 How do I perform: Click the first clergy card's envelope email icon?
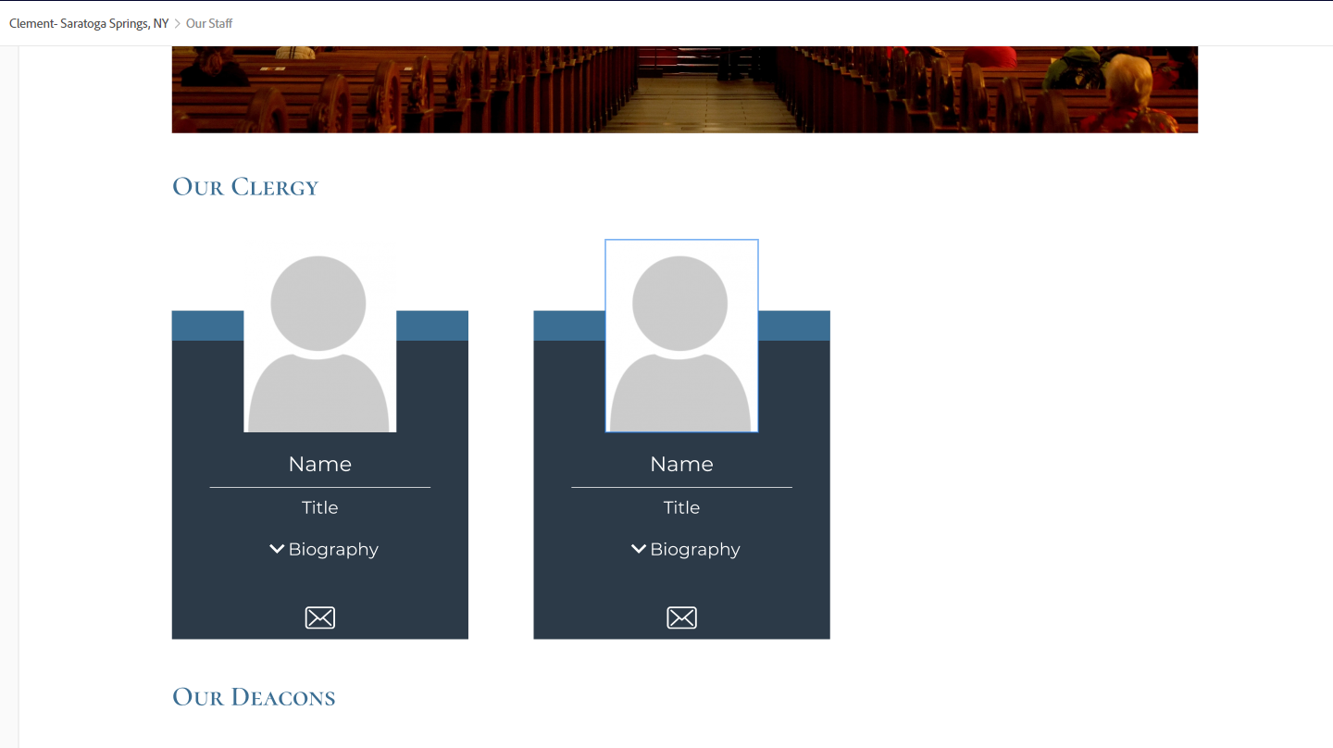pos(319,617)
